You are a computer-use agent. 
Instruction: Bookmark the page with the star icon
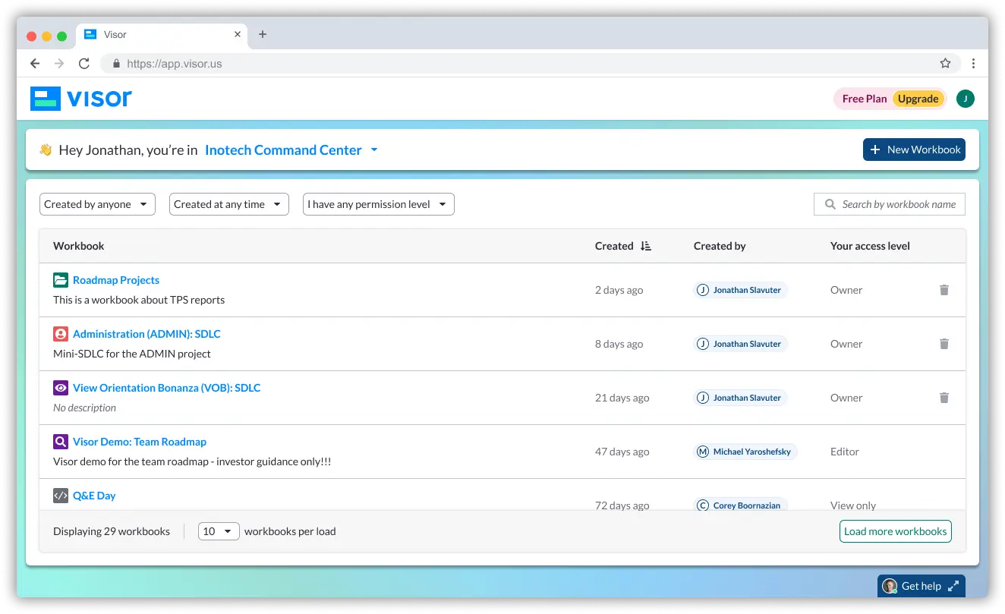click(x=945, y=64)
